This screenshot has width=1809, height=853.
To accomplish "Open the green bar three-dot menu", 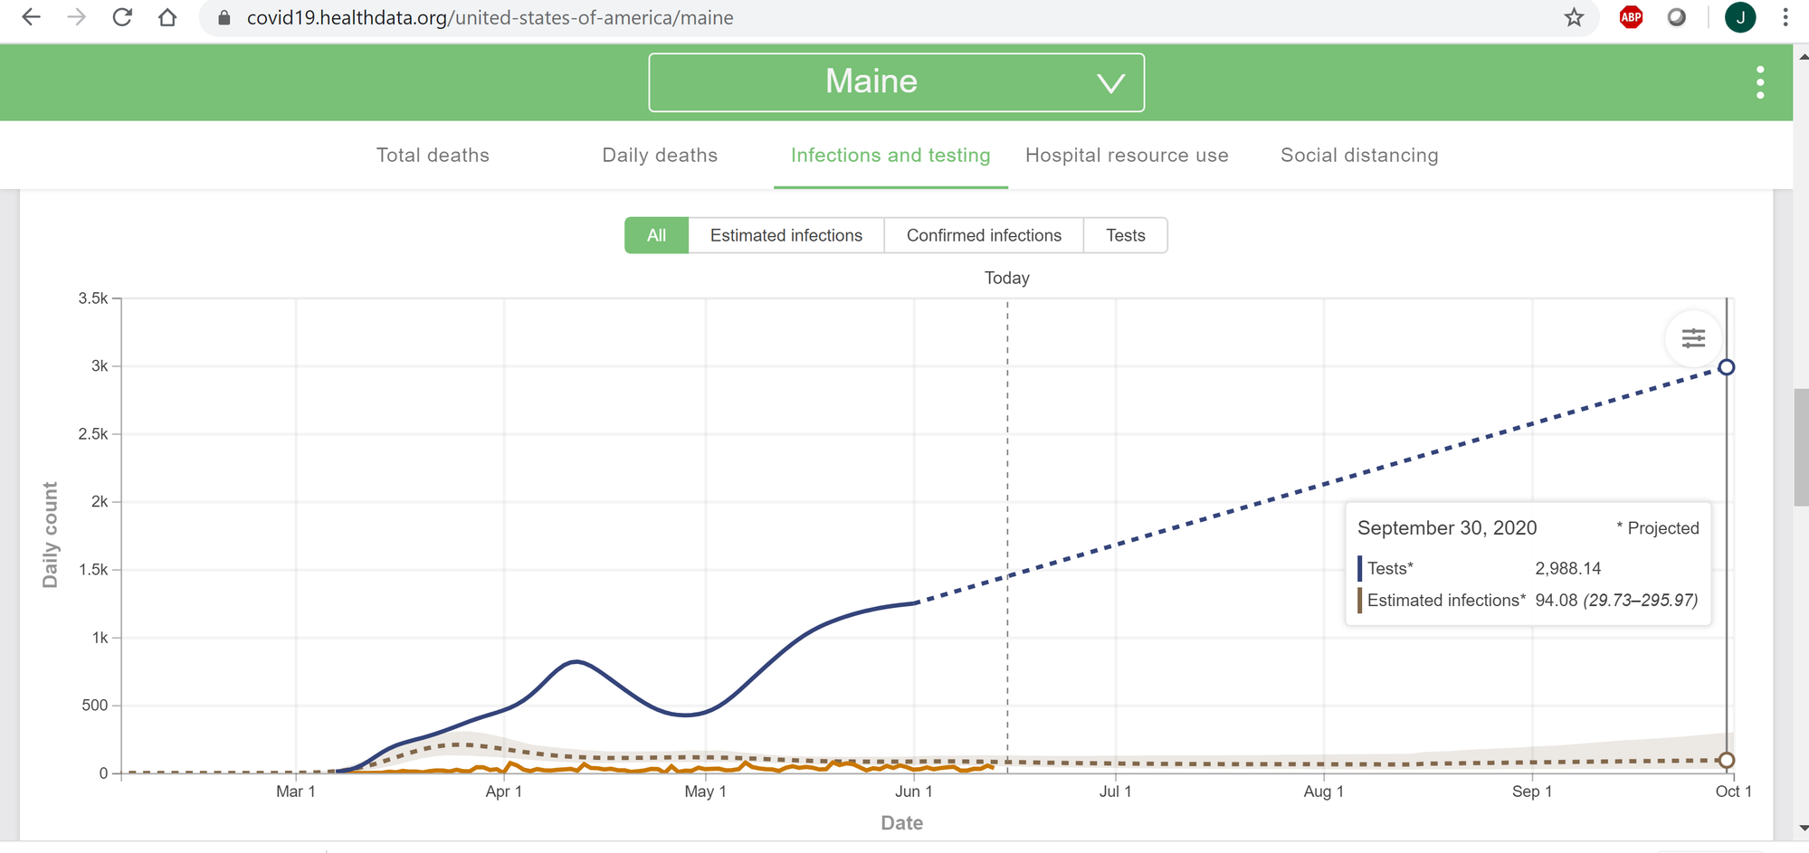I will [1759, 82].
